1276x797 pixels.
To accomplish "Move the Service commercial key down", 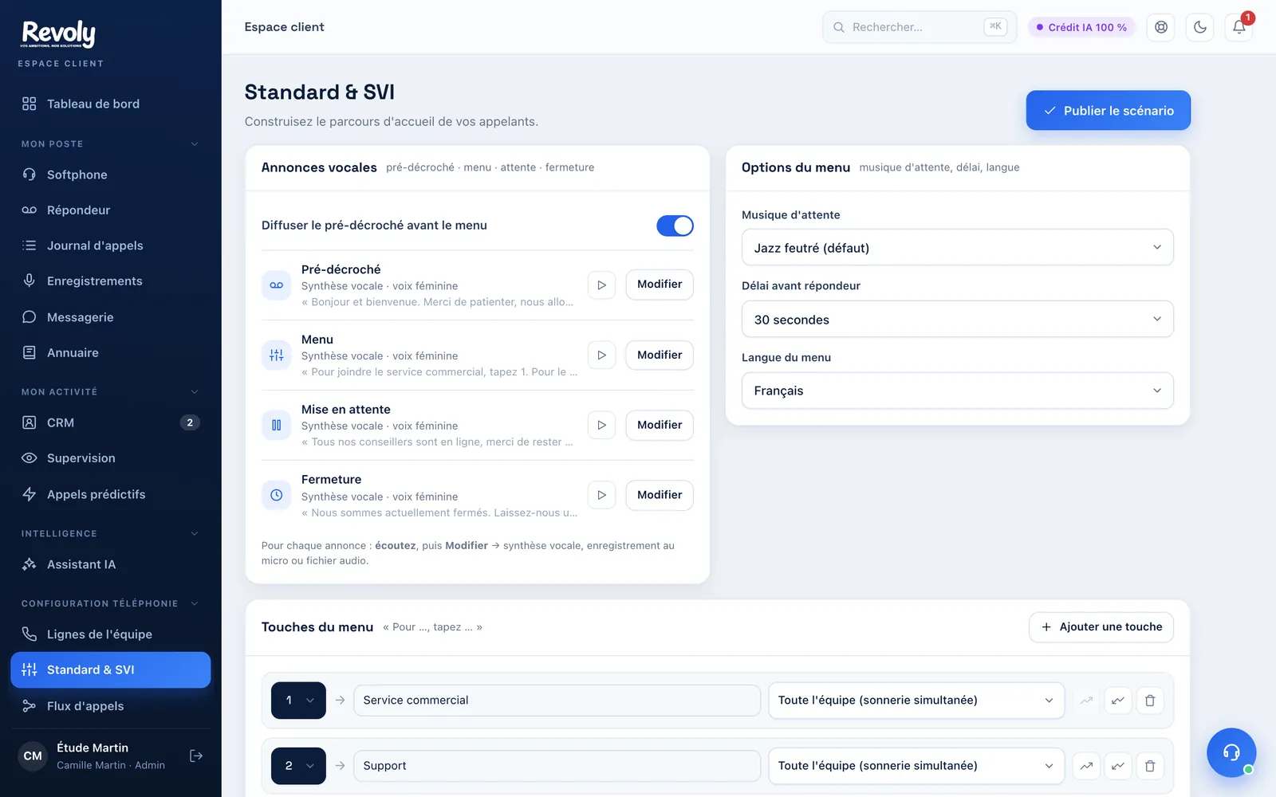I will point(1118,701).
